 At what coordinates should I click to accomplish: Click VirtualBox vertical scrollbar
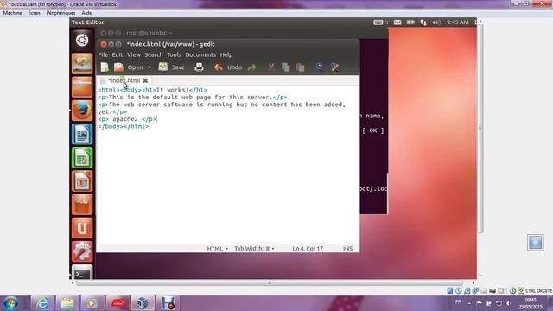pos(480,129)
